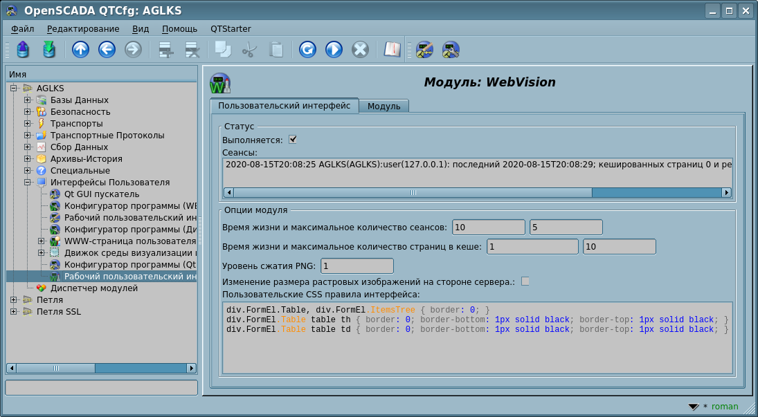The width and height of the screenshot is (758, 417).
Task: Click the tree panel horizontal scrollbar handle
Action: click(x=55, y=368)
